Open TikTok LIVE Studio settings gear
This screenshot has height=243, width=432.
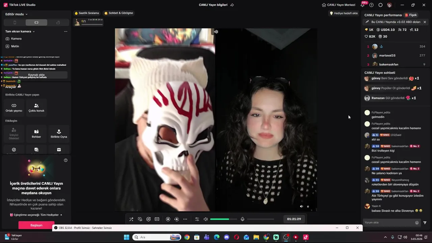click(x=381, y=5)
